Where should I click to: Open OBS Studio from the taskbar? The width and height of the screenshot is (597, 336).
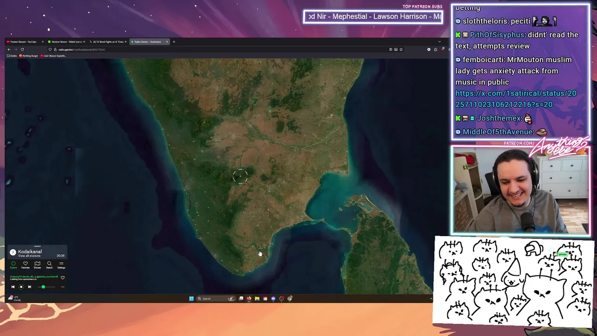pos(282,299)
